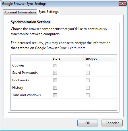The height and width of the screenshot is (131, 128).
Task: Toggle the Store checkbox for History
Action: point(55,88)
